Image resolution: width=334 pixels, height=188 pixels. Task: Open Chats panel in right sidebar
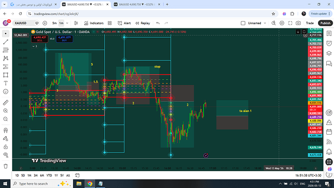[x=329, y=63]
